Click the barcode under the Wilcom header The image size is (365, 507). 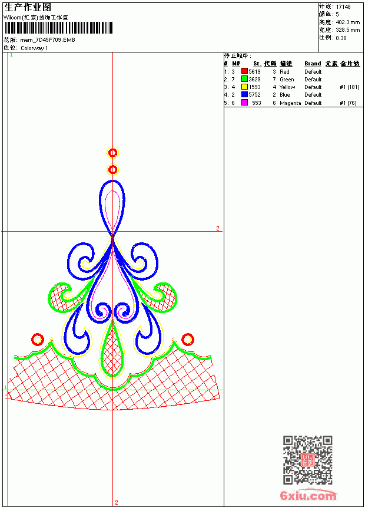(x=58, y=28)
